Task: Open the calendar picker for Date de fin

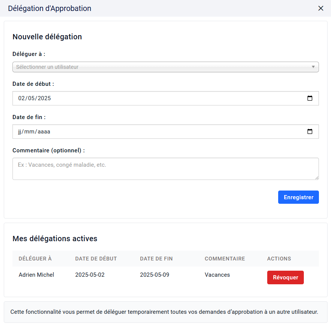Action: tap(309, 132)
